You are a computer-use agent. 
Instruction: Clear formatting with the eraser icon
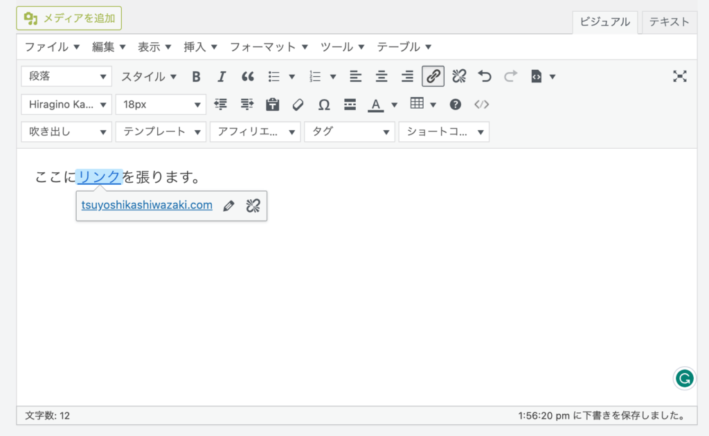(298, 104)
